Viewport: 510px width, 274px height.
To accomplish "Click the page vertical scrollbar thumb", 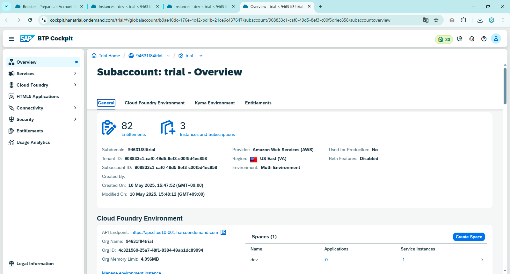I will 505,86.
